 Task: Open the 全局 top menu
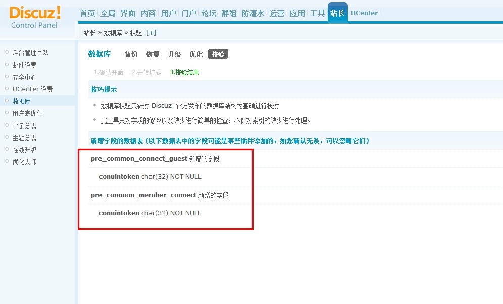pyautogui.click(x=108, y=13)
